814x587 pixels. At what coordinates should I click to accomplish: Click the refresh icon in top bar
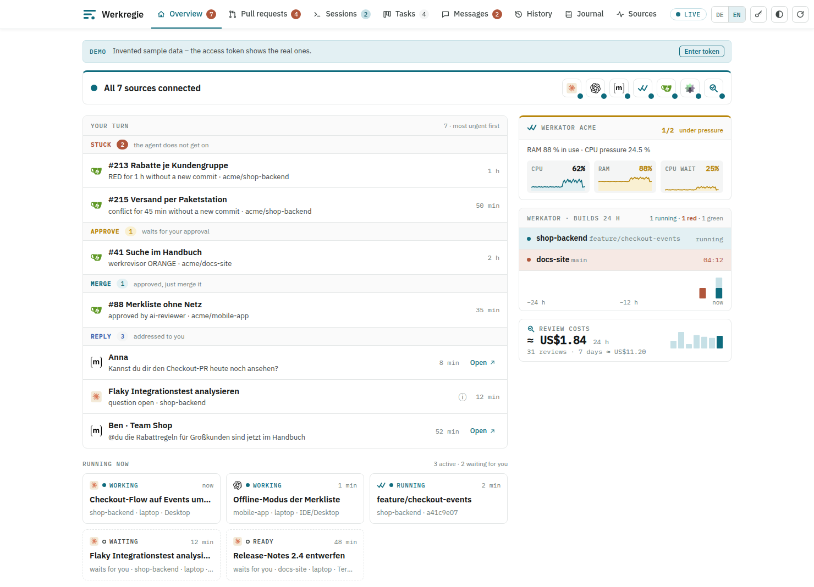(x=800, y=14)
